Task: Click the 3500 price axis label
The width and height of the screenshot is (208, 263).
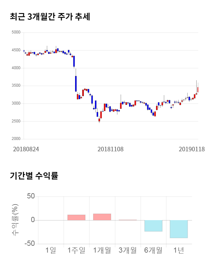Action: coord(16,86)
